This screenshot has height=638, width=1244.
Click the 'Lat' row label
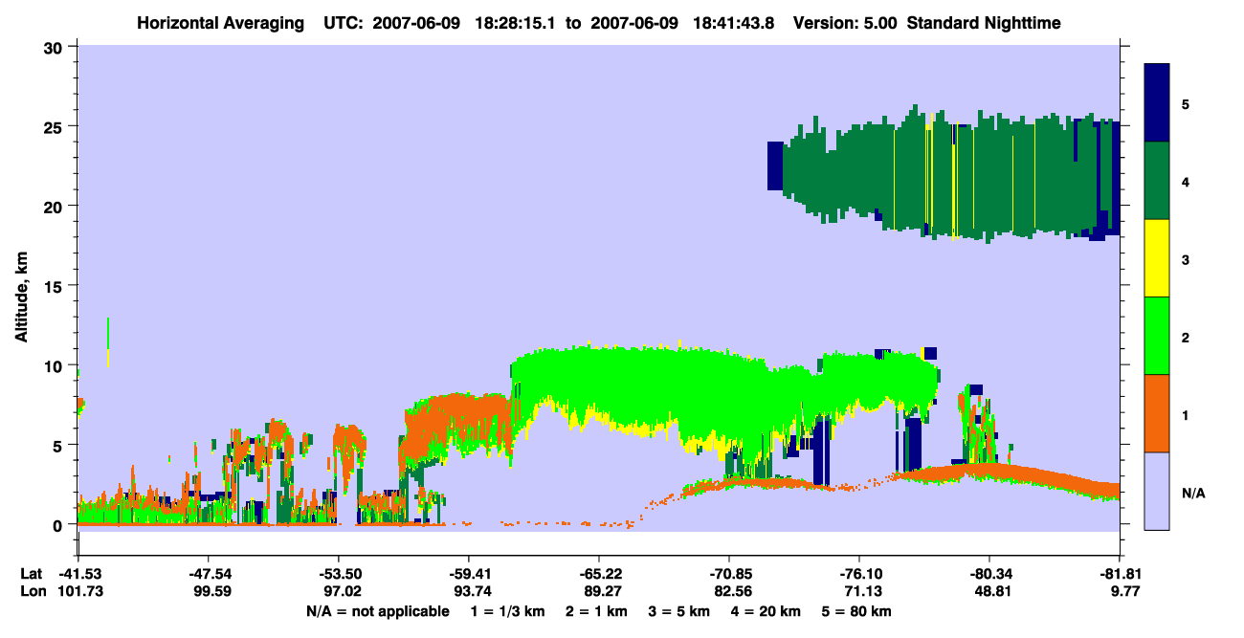tap(31, 574)
